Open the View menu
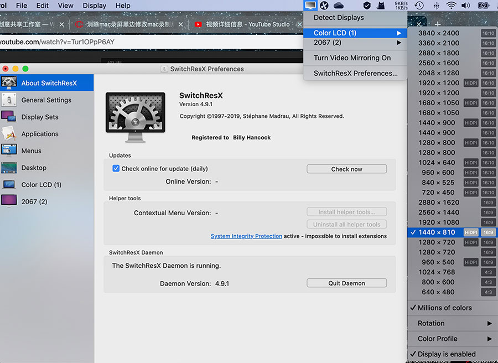The width and height of the screenshot is (498, 363). tap(65, 6)
